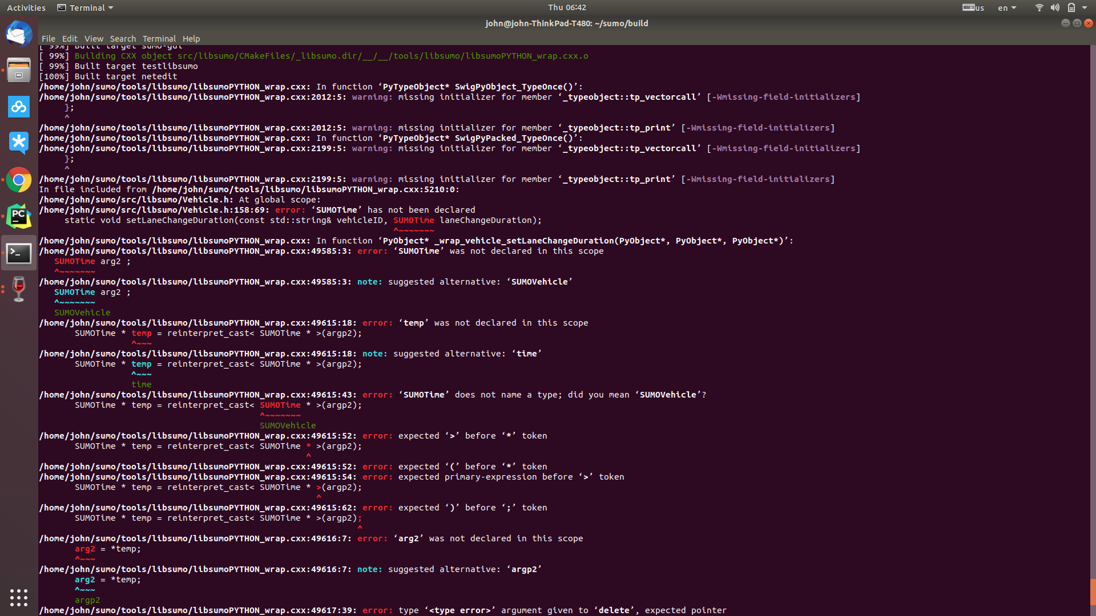This screenshot has width=1096, height=616.
Task: Open the Search menu in Terminal
Action: pos(123,39)
